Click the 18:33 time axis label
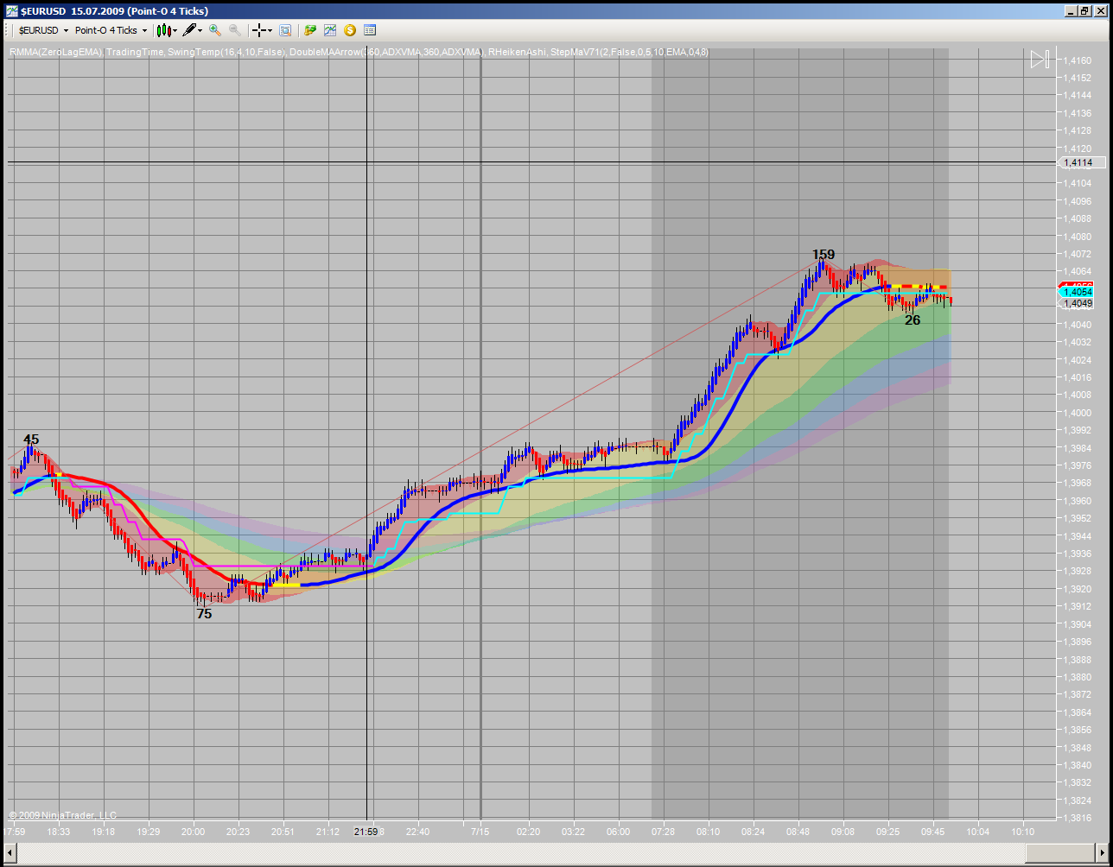This screenshot has width=1113, height=867. (59, 832)
